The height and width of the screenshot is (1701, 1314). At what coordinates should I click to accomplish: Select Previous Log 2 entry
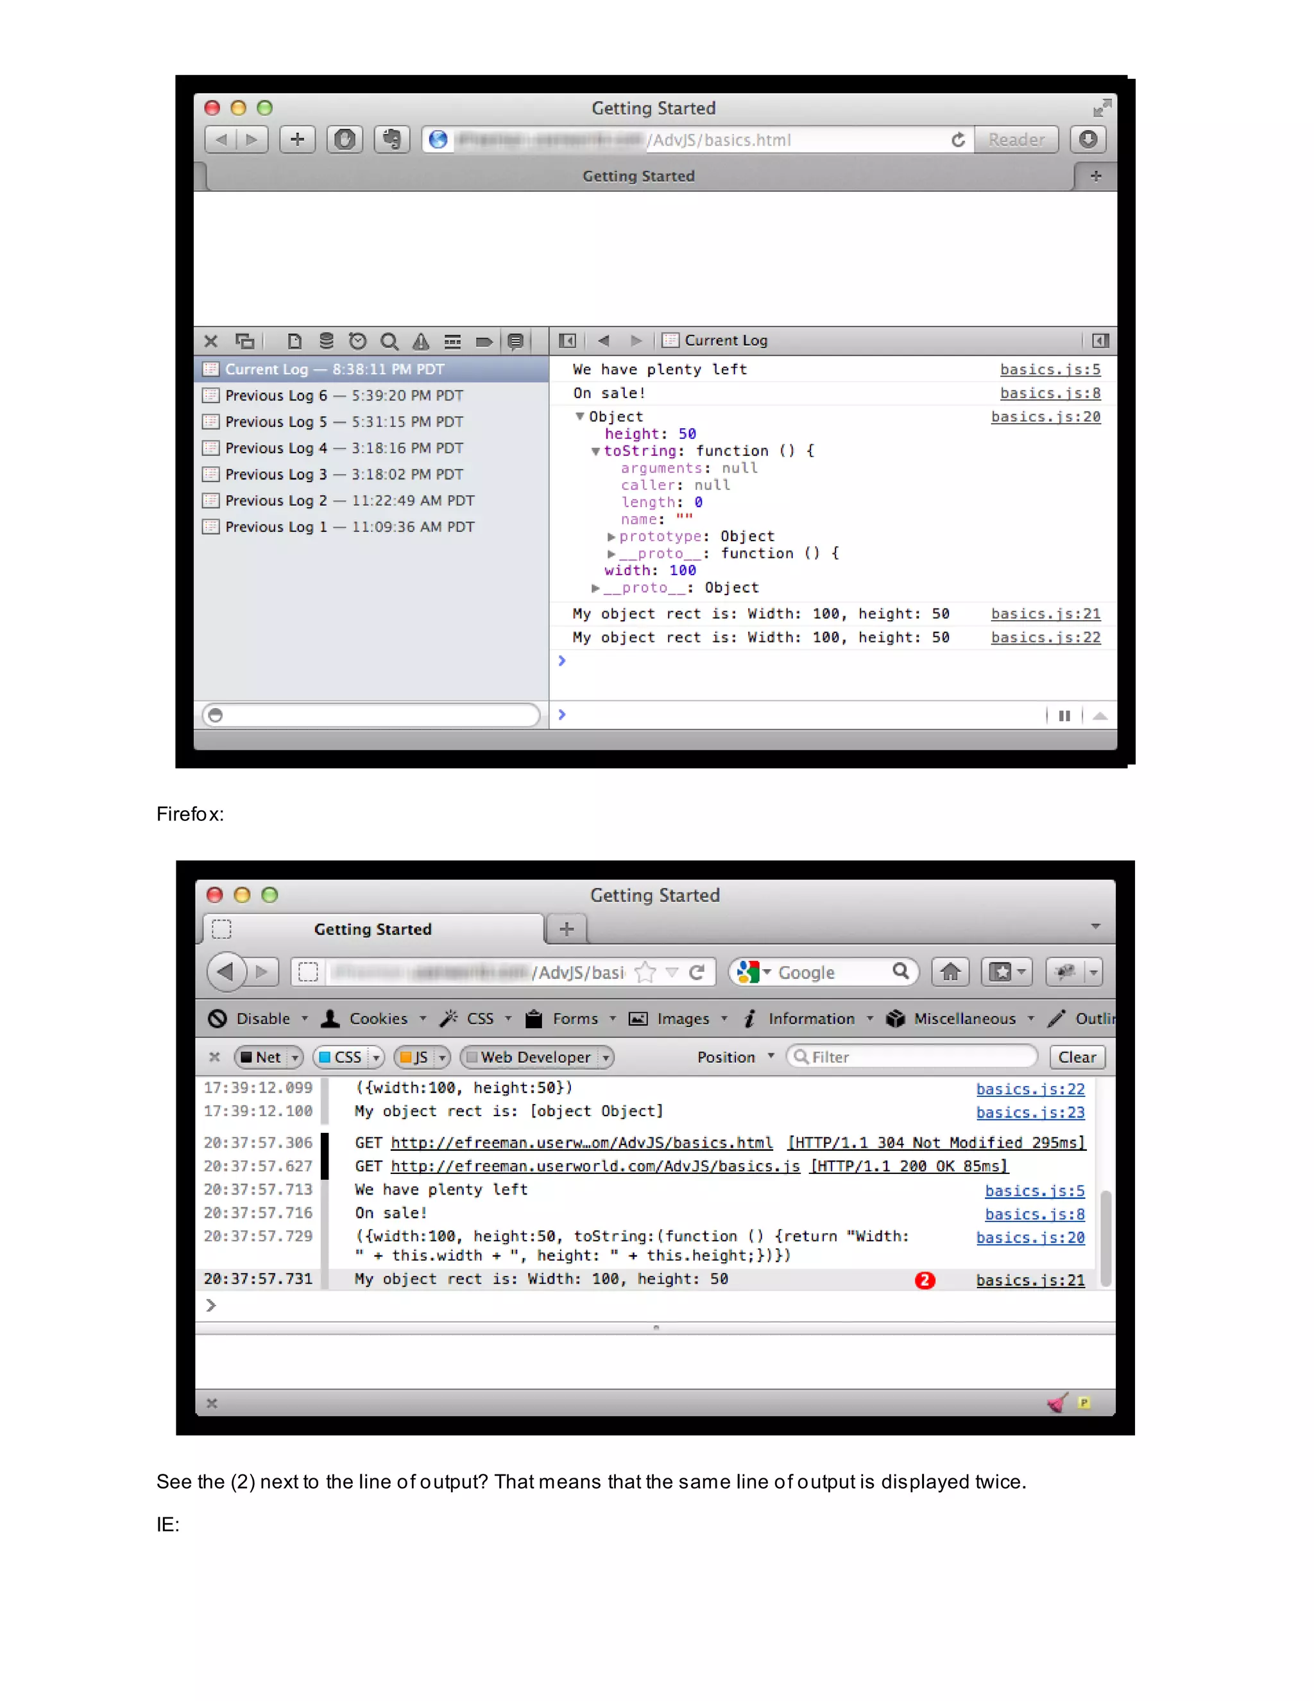click(371, 501)
